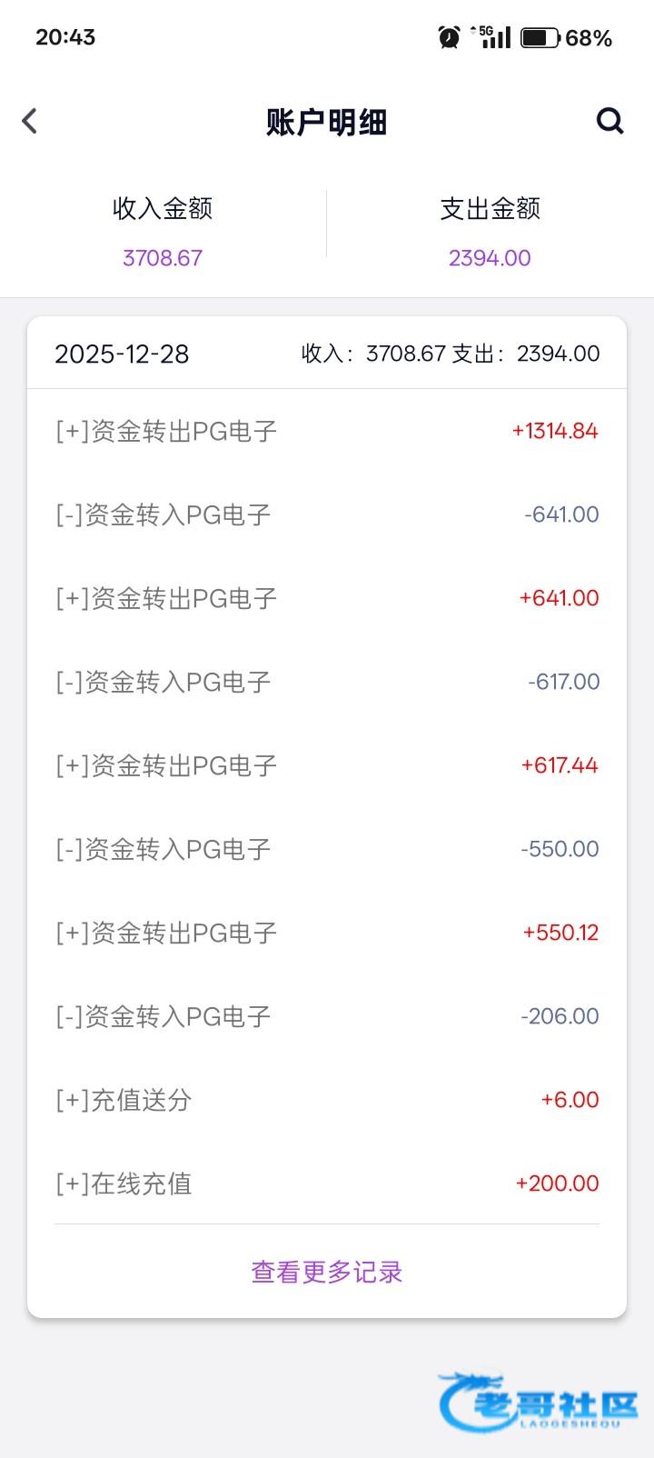Viewport: 654px width, 1458px height.
Task: Click 查看更多记录 to load more
Action: click(327, 1272)
